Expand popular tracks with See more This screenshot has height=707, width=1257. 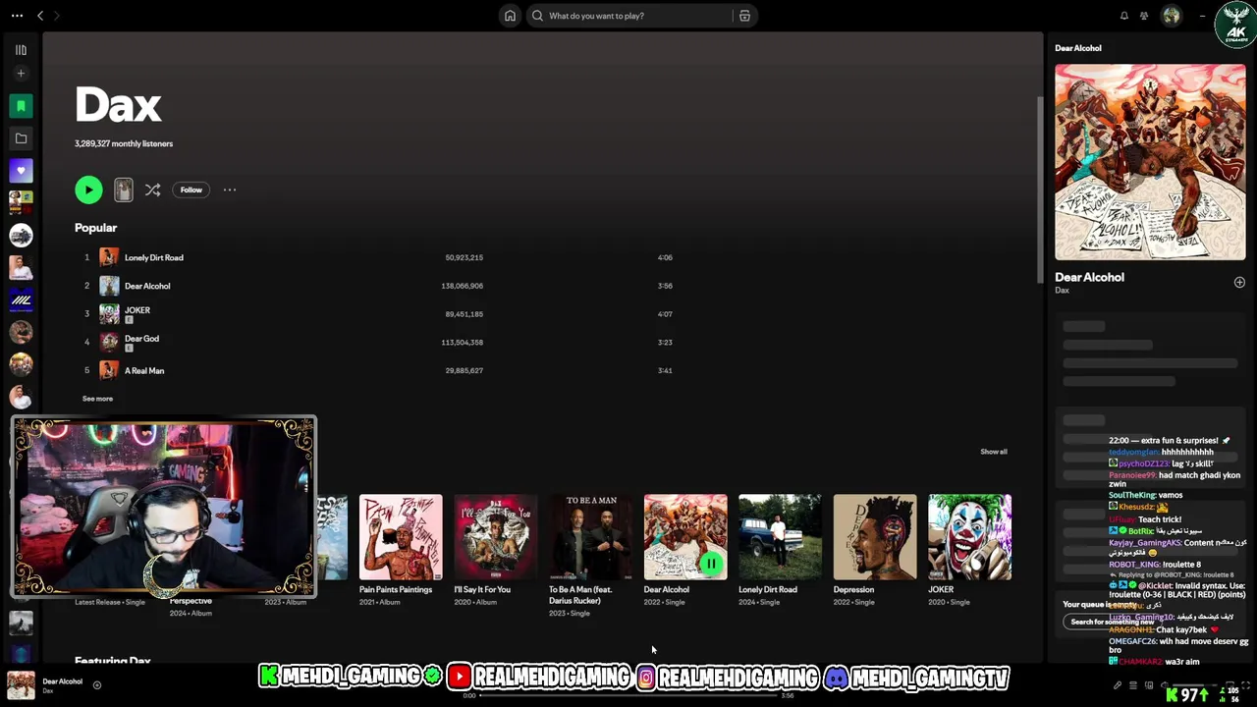[97, 399]
